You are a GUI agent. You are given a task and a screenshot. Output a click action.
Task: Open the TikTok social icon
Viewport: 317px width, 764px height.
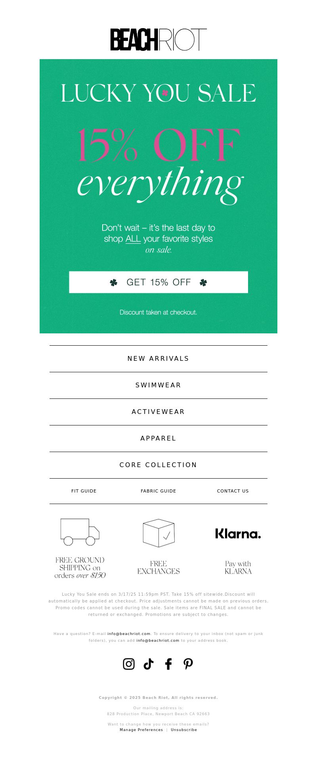[x=149, y=664]
